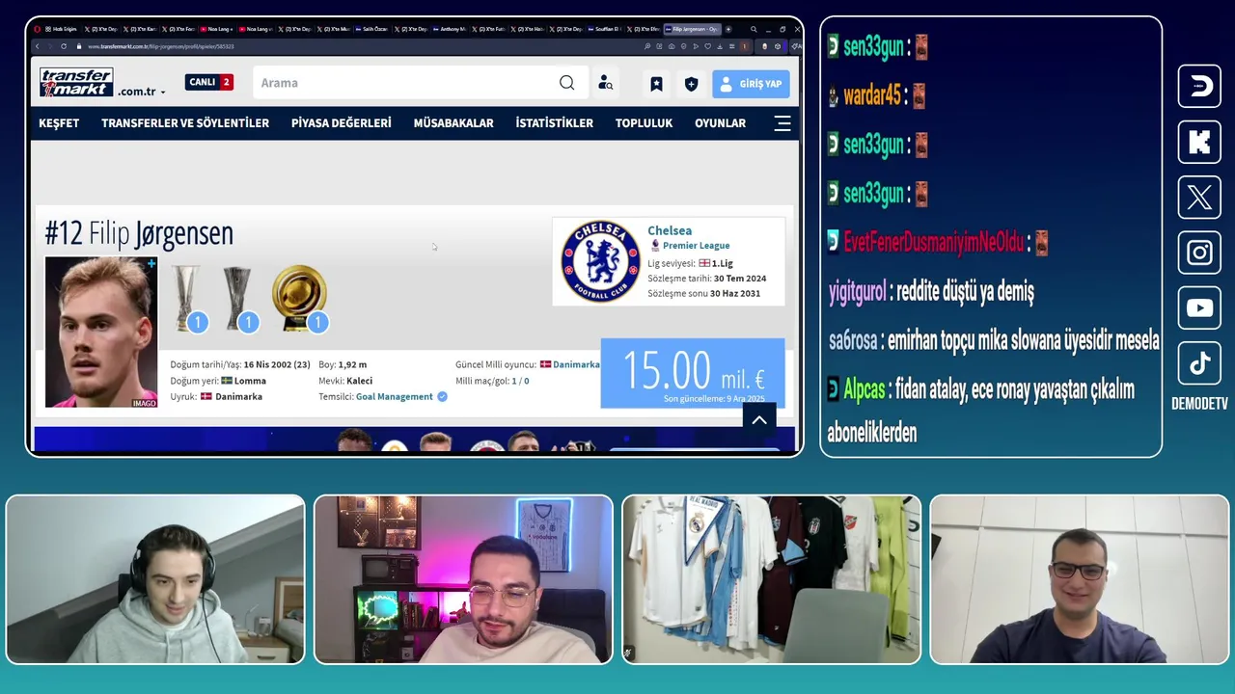
Task: Open the bookmark watchlist icon
Action: click(656, 84)
